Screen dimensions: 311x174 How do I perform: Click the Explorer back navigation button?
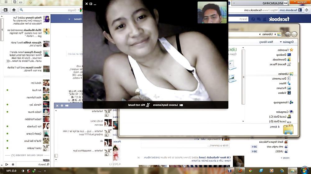[294, 34]
